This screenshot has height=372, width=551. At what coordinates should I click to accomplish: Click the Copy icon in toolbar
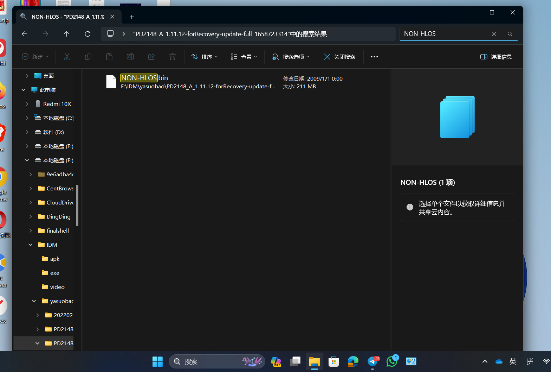click(x=88, y=57)
